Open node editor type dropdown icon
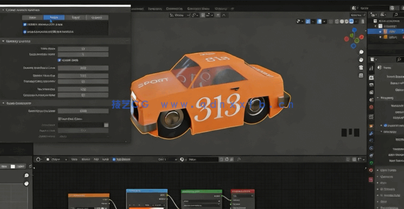The width and height of the screenshot is (404, 209). (x=39, y=159)
